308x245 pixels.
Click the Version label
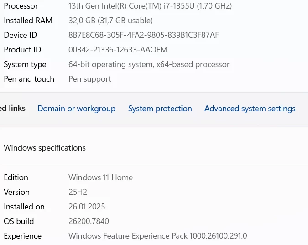[x=17, y=192]
